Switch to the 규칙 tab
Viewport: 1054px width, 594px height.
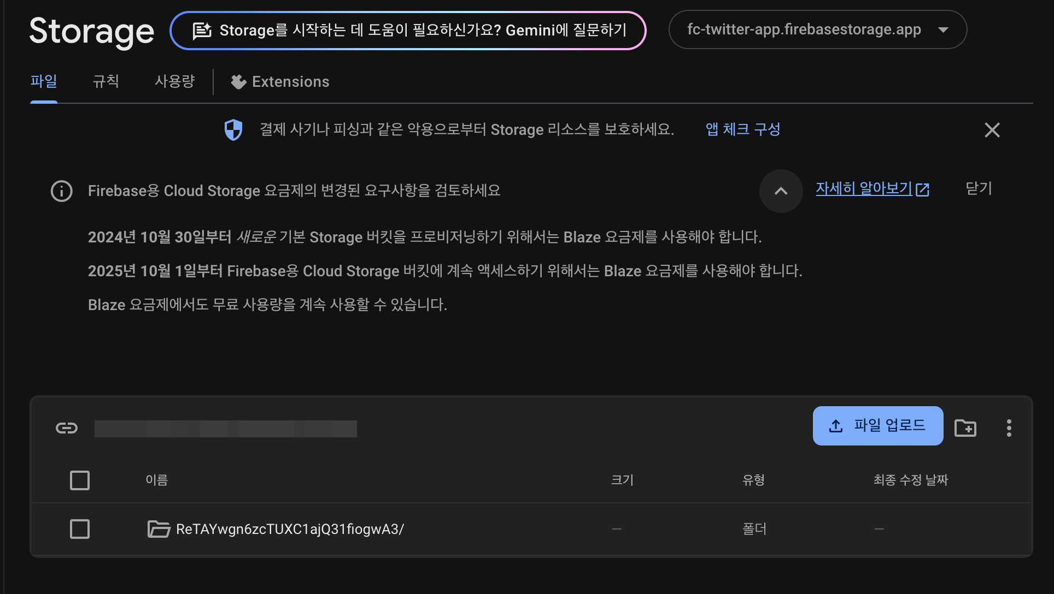(x=106, y=82)
